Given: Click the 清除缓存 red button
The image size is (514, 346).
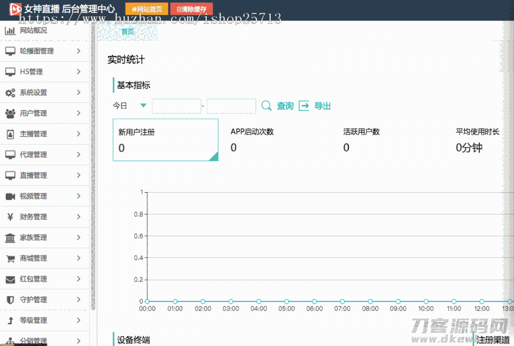Looking at the screenshot, I should point(191,9).
